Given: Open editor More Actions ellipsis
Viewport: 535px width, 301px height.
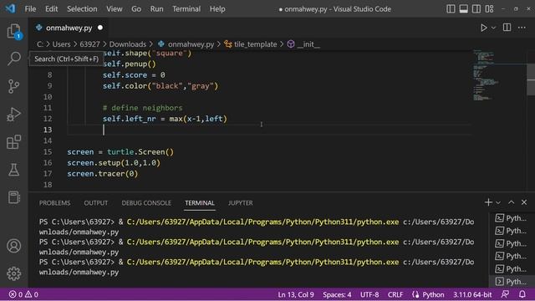Looking at the screenshot, I should click(x=522, y=28).
